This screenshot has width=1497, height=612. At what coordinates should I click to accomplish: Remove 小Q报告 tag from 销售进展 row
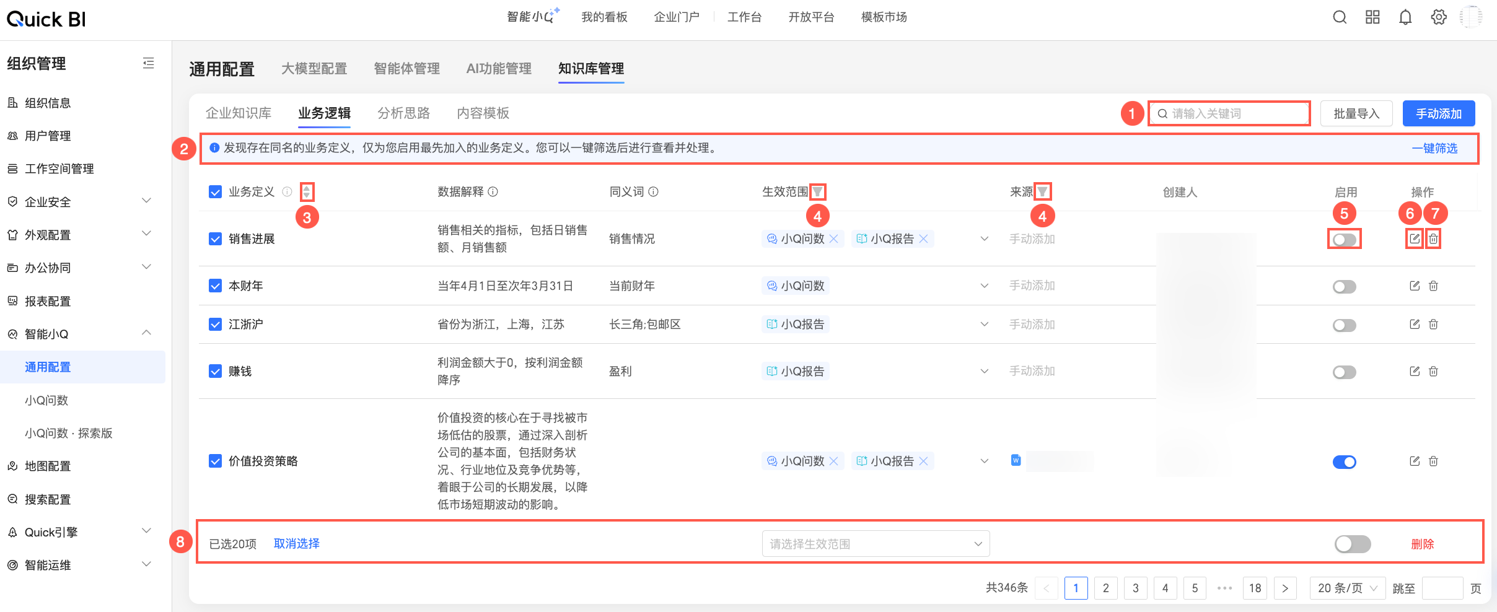click(x=924, y=238)
